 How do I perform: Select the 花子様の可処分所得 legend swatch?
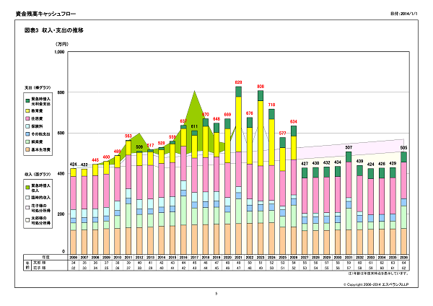[x=27, y=208]
